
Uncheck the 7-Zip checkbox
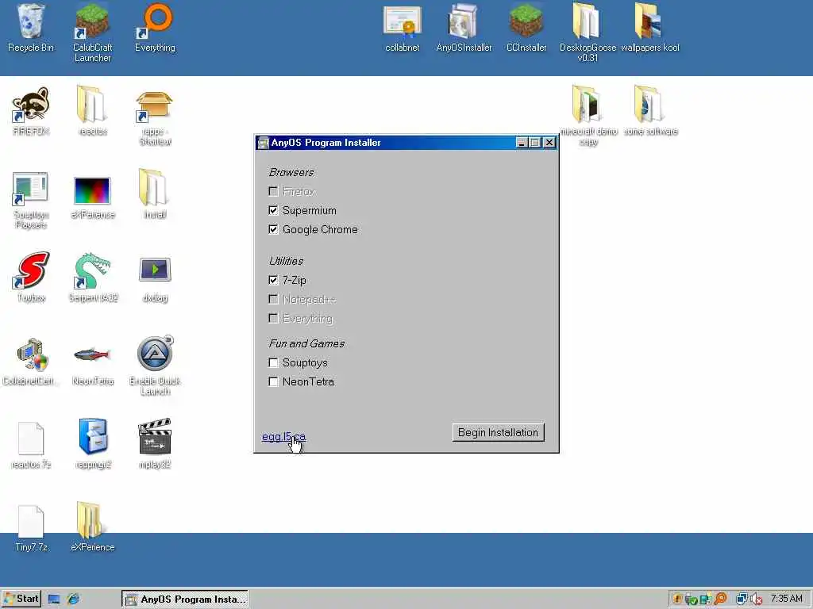[x=273, y=280]
